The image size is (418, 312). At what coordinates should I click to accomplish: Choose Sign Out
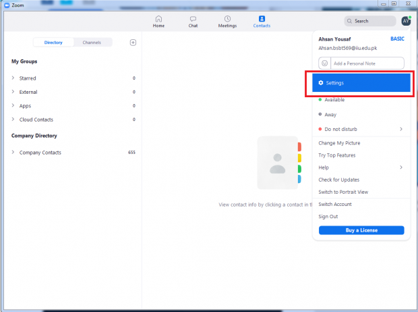tap(328, 217)
